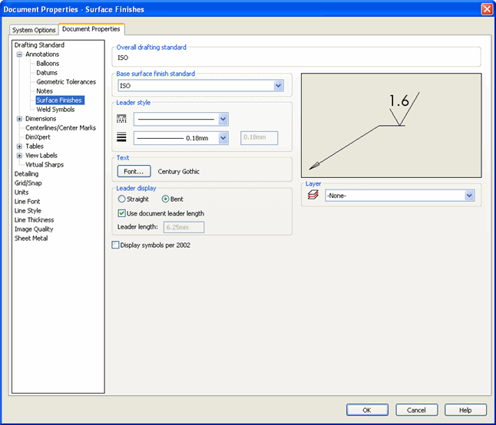
Task: Expand the Tables tree node
Action: (x=19, y=147)
